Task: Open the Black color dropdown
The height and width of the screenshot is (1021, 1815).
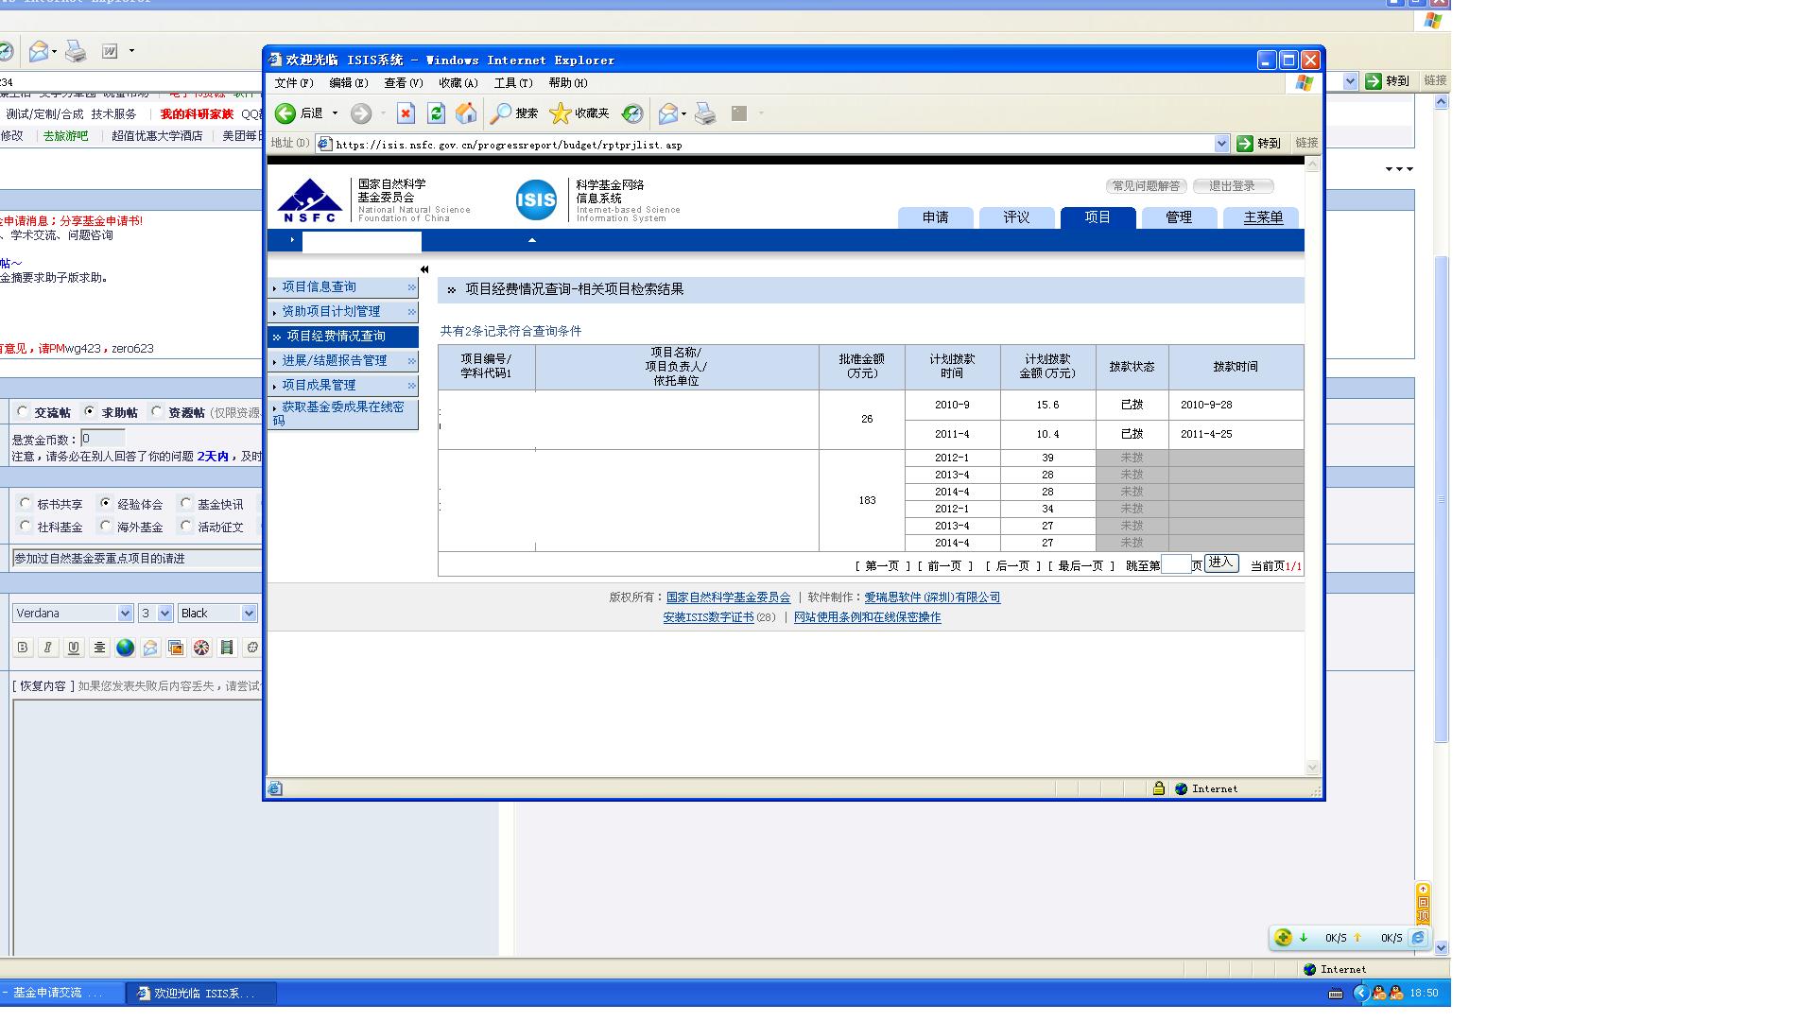Action: 249,614
